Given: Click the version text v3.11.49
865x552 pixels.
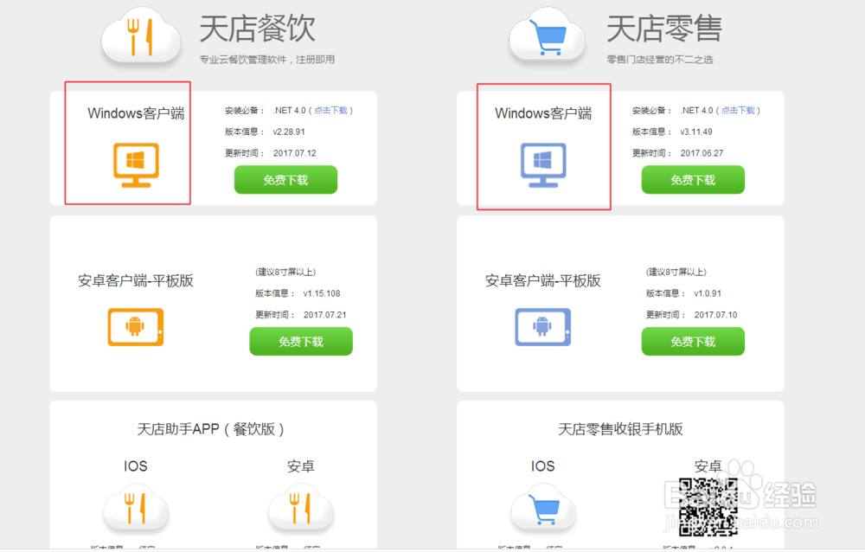Looking at the screenshot, I should [695, 132].
